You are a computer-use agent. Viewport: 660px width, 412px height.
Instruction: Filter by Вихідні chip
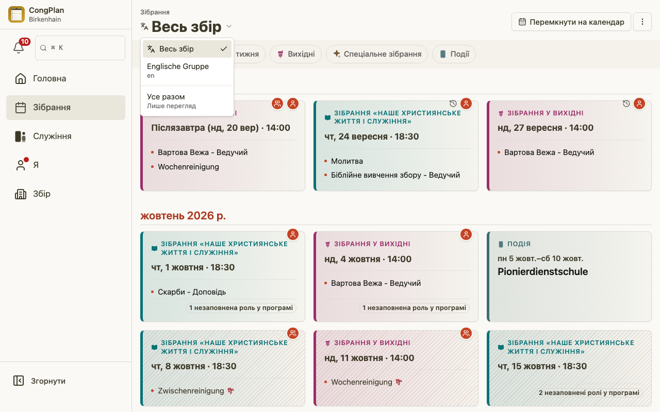click(296, 54)
